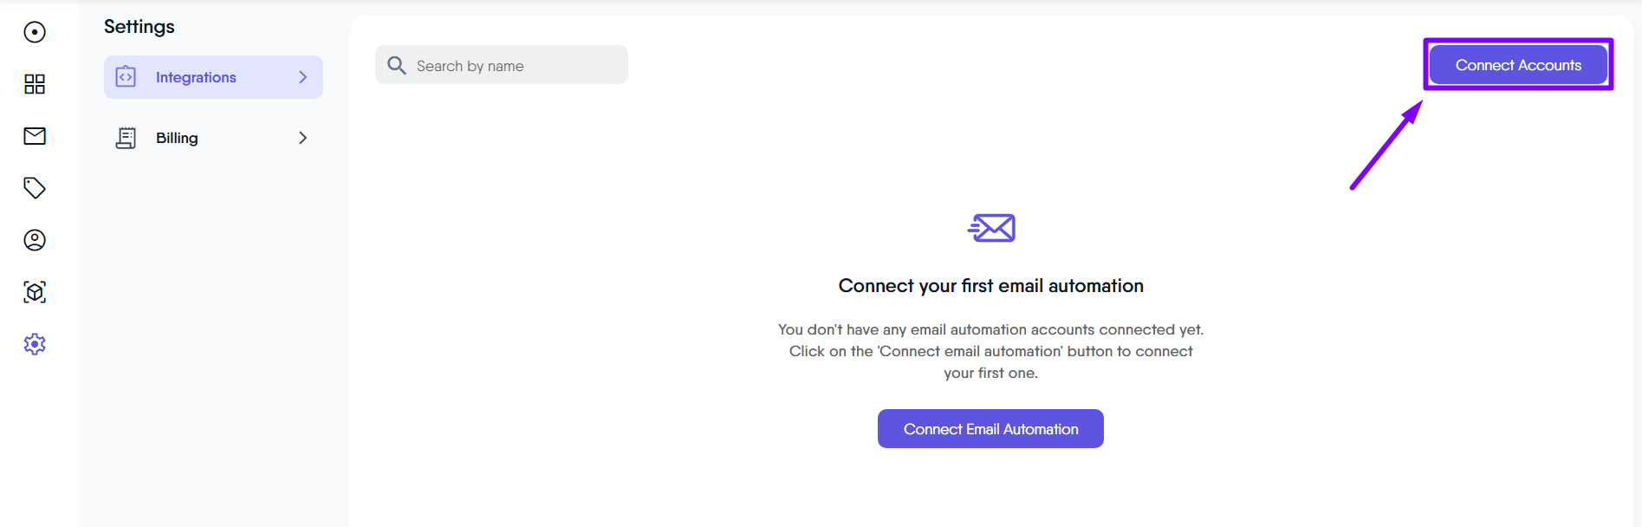Select the Integrations settings label
The height and width of the screenshot is (527, 1642).
tap(196, 77)
